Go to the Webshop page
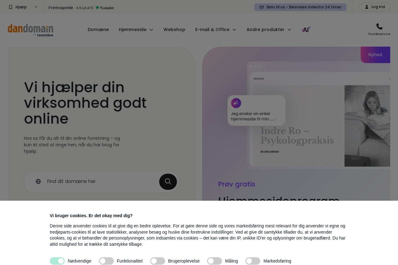The height and width of the screenshot is (265, 398). (x=174, y=30)
